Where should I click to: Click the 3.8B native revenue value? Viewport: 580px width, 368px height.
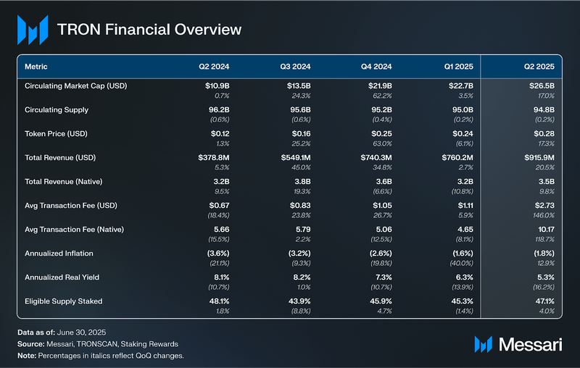coord(303,181)
